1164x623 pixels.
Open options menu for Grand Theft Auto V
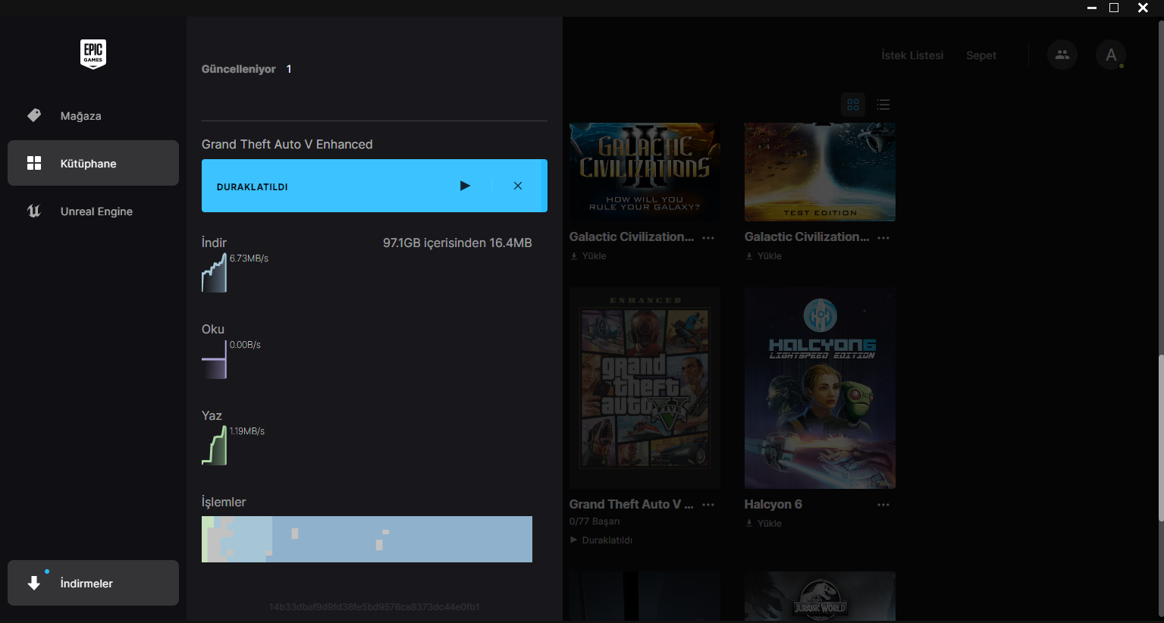coord(708,505)
